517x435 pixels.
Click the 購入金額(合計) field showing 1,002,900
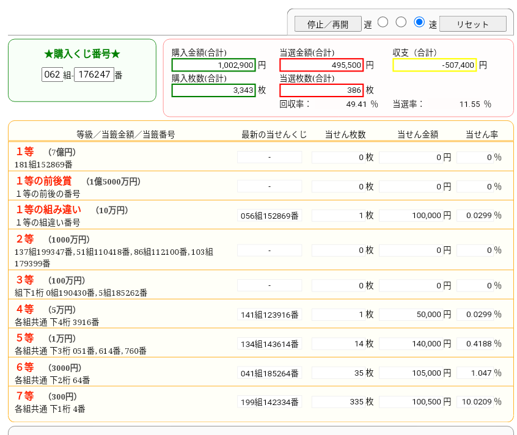(x=213, y=65)
